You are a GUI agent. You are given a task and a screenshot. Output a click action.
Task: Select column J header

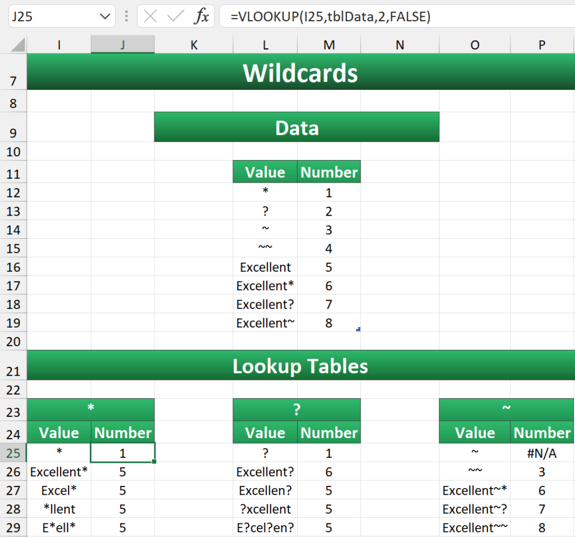click(x=122, y=45)
